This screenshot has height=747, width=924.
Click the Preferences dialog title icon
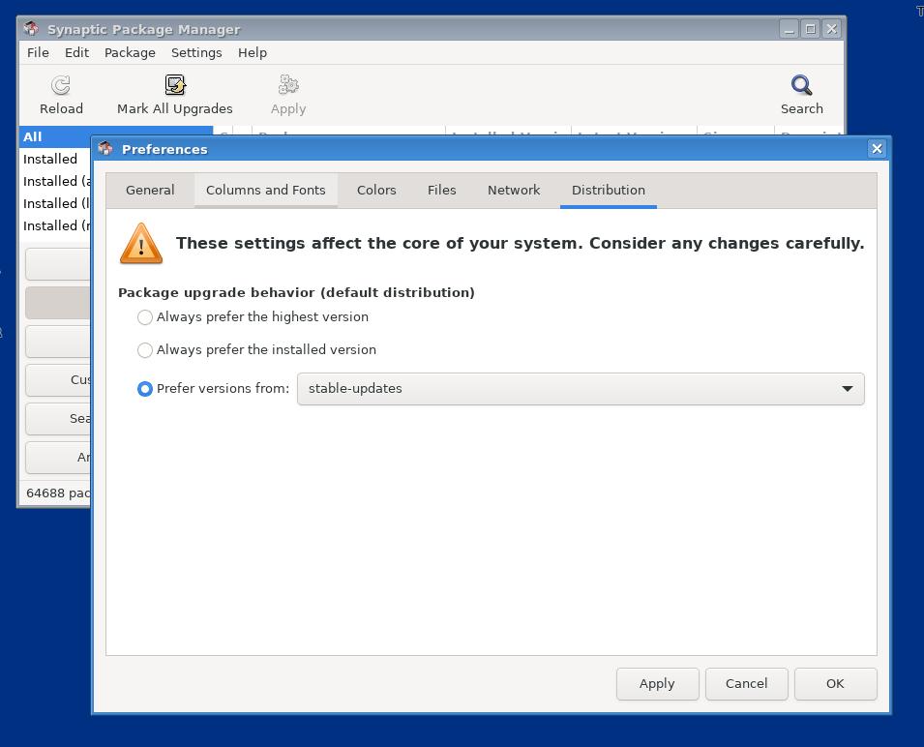point(105,148)
